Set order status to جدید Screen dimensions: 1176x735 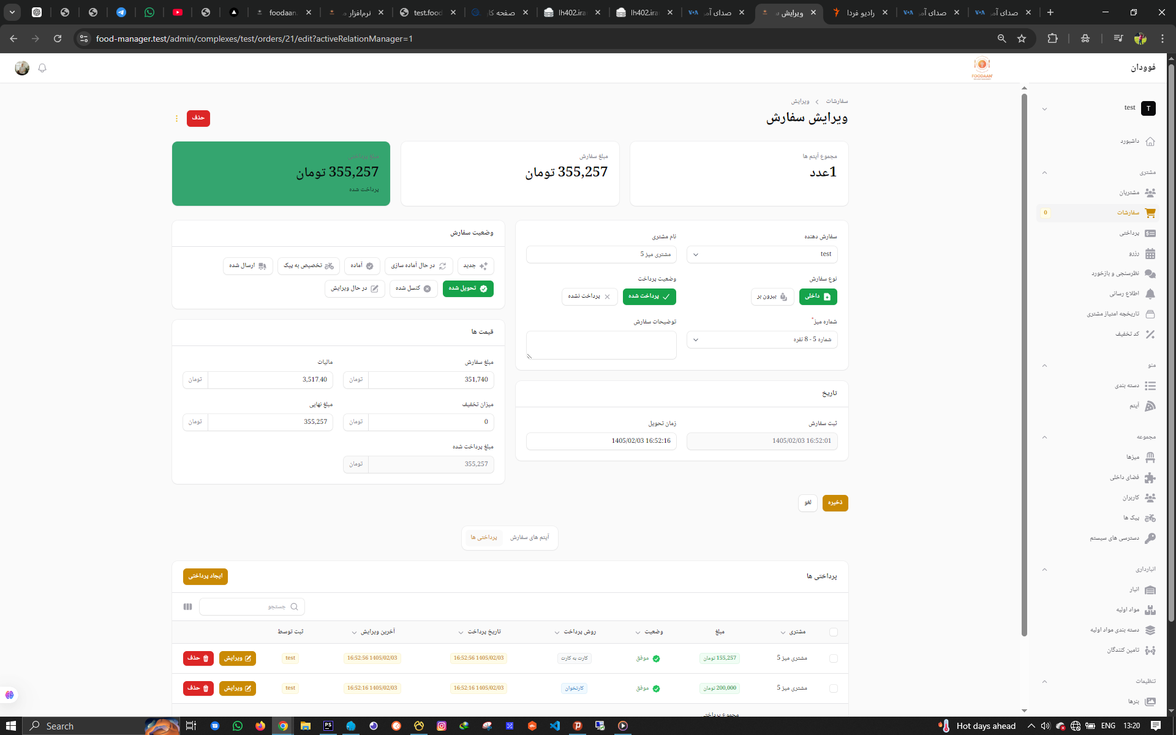tap(476, 266)
